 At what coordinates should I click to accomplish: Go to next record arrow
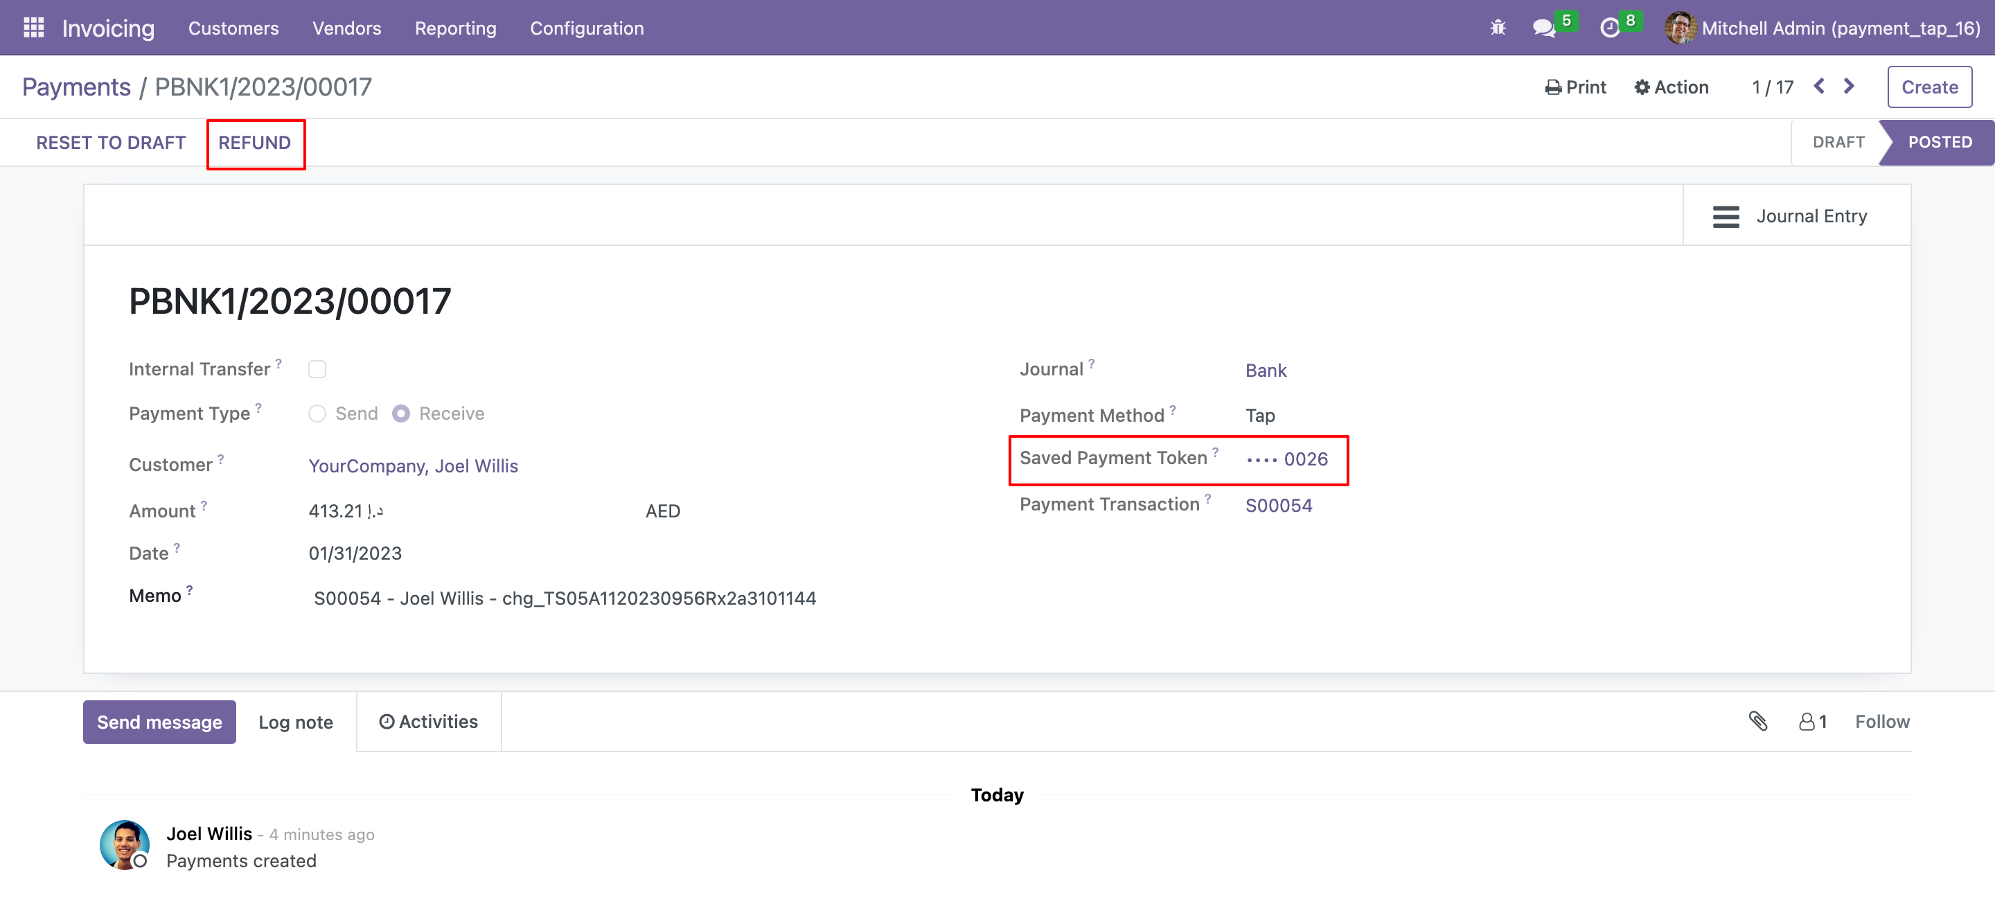(x=1850, y=86)
